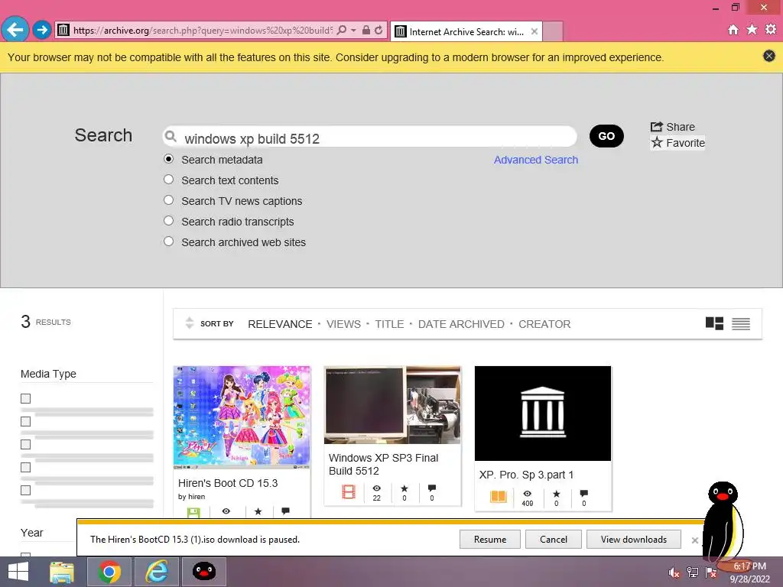Image resolution: width=783 pixels, height=587 pixels.
Task: Dismiss the browser compatibility warning banner
Action: (769, 56)
